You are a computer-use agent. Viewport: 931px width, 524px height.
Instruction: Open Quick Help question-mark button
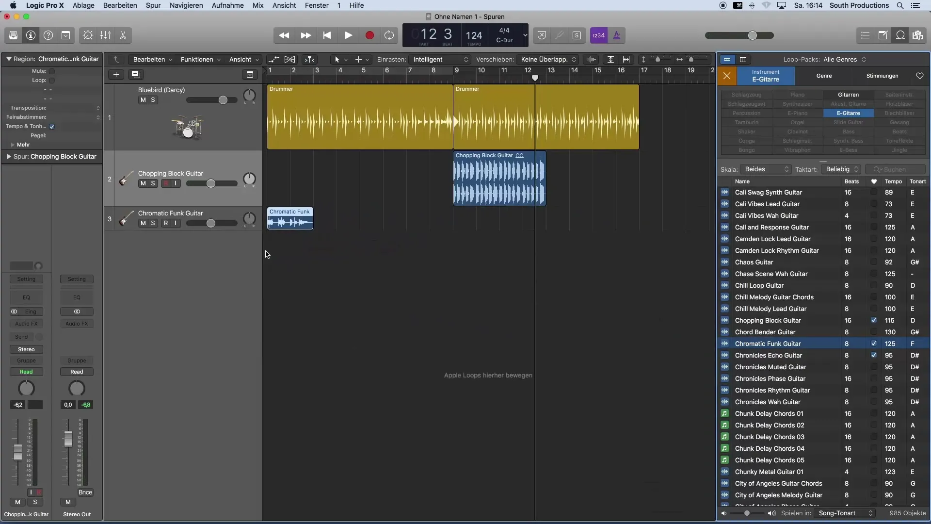click(x=48, y=35)
